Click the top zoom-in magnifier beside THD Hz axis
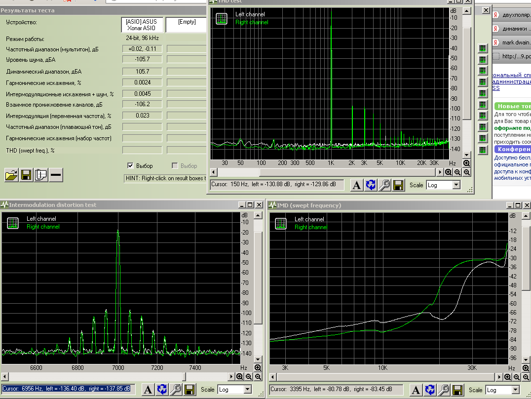The height and width of the screenshot is (399, 531). (466, 163)
